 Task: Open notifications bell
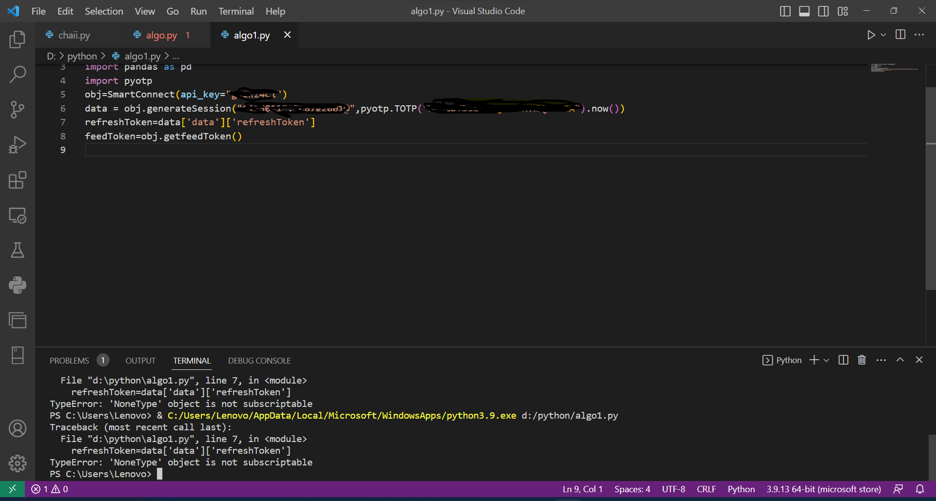tap(920, 489)
